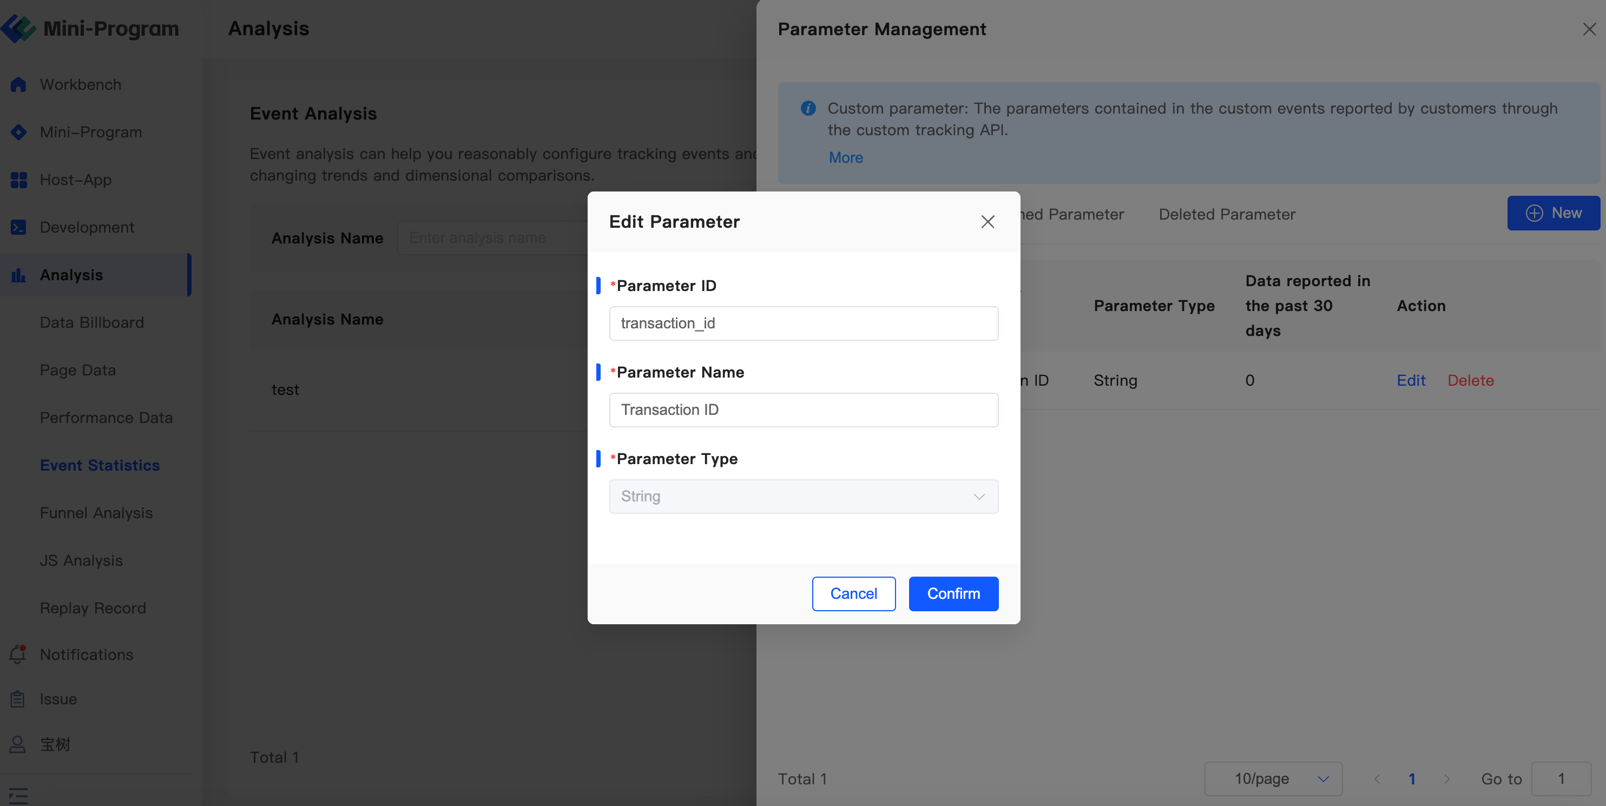This screenshot has width=1606, height=806.
Task: Delete the String parameter row
Action: click(x=1471, y=380)
